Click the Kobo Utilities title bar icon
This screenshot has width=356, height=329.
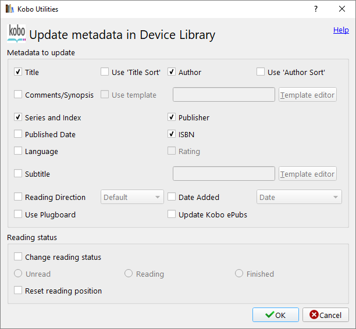(x=9, y=9)
